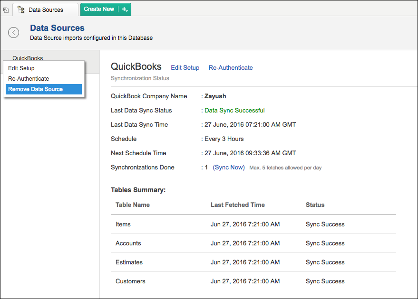
Task: Click the Sync Now link
Action: point(229,168)
